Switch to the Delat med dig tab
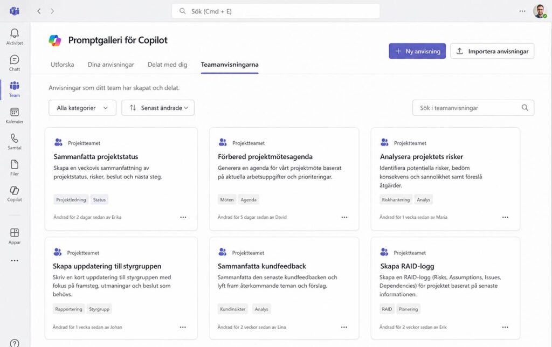Image resolution: width=552 pixels, height=347 pixels. [167, 65]
